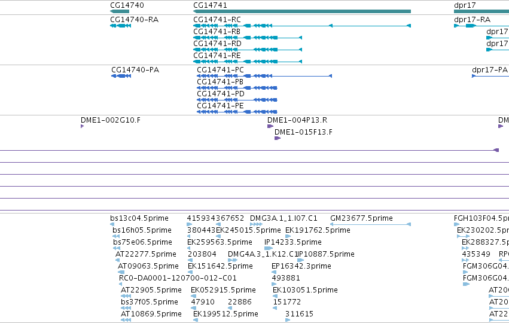Click the DMG3A.1_1.I07.C1 label
This screenshot has width=509, height=323.
[284, 218]
